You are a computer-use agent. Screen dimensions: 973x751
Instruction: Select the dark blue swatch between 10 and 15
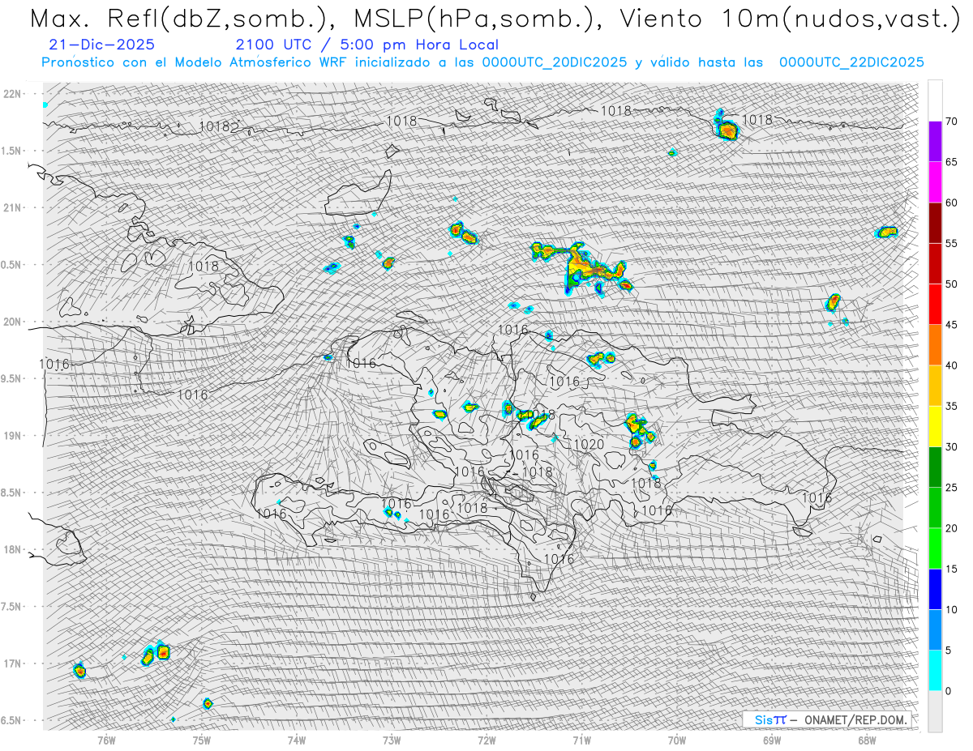click(935, 590)
